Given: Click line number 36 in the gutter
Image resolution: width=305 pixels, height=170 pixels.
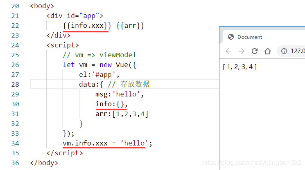Looking at the screenshot, I should 15,163.
